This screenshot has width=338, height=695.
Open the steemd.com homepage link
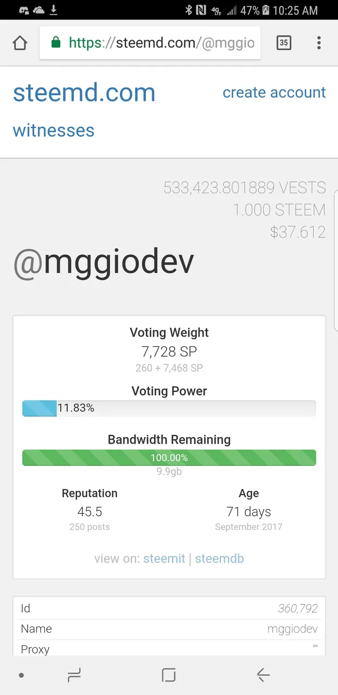[x=84, y=93]
